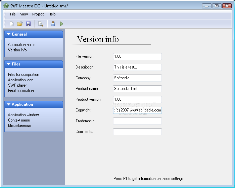
Task: Minimize the SWF Maestro window
Action: (x=207, y=6)
